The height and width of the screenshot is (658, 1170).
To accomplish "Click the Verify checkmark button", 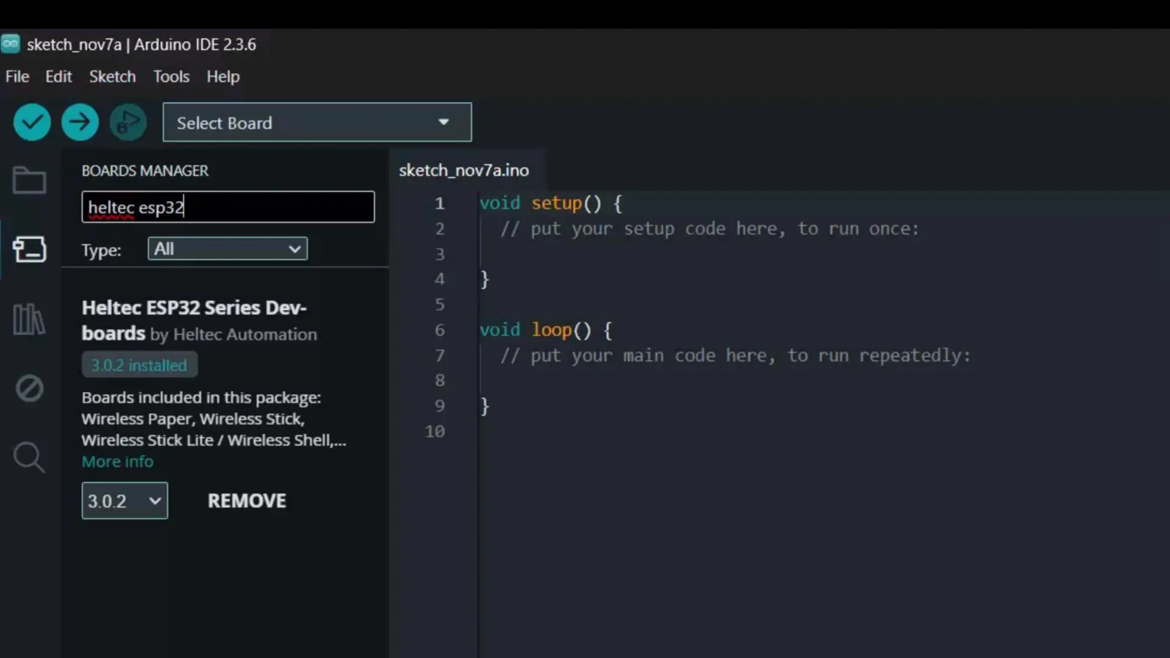I will coord(32,122).
